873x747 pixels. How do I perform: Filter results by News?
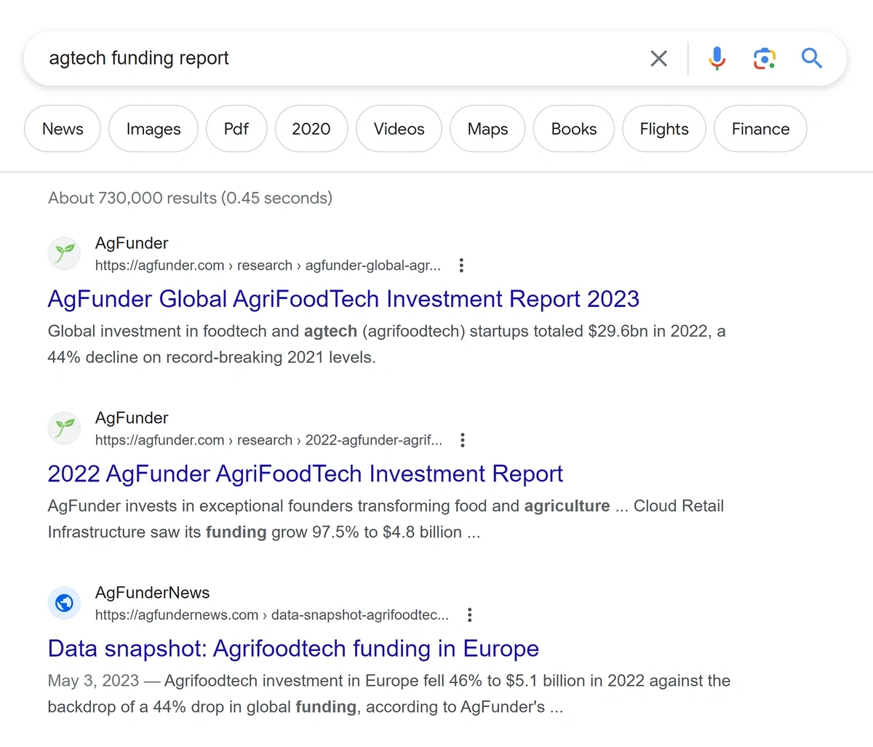(x=63, y=129)
